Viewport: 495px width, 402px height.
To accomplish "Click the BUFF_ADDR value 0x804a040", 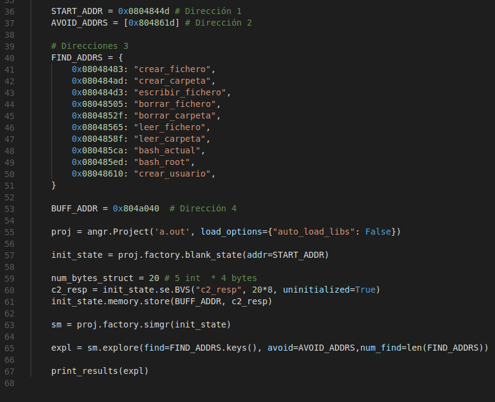I will point(136,208).
